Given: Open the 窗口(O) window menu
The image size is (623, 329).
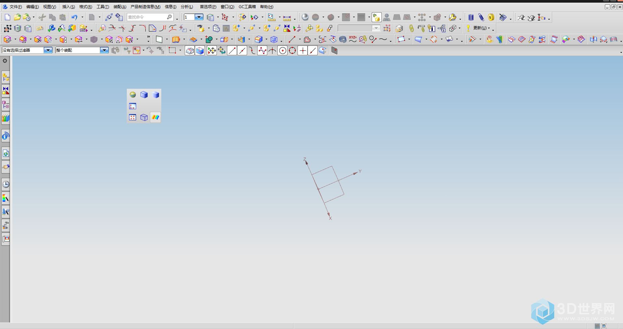Looking at the screenshot, I should [x=227, y=7].
